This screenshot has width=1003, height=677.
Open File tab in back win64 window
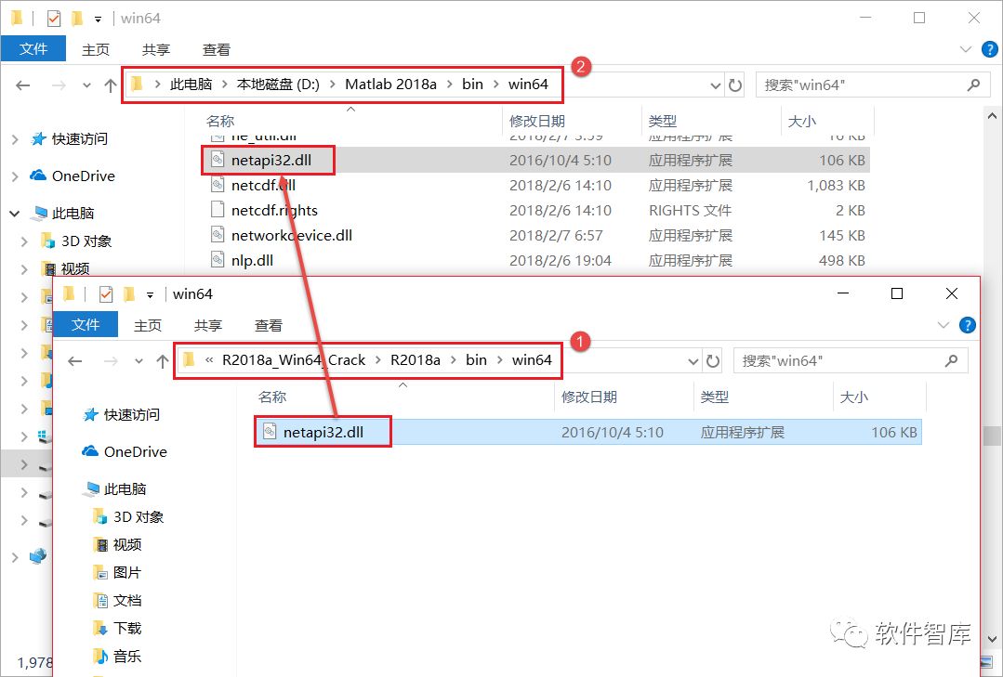pos(33,49)
